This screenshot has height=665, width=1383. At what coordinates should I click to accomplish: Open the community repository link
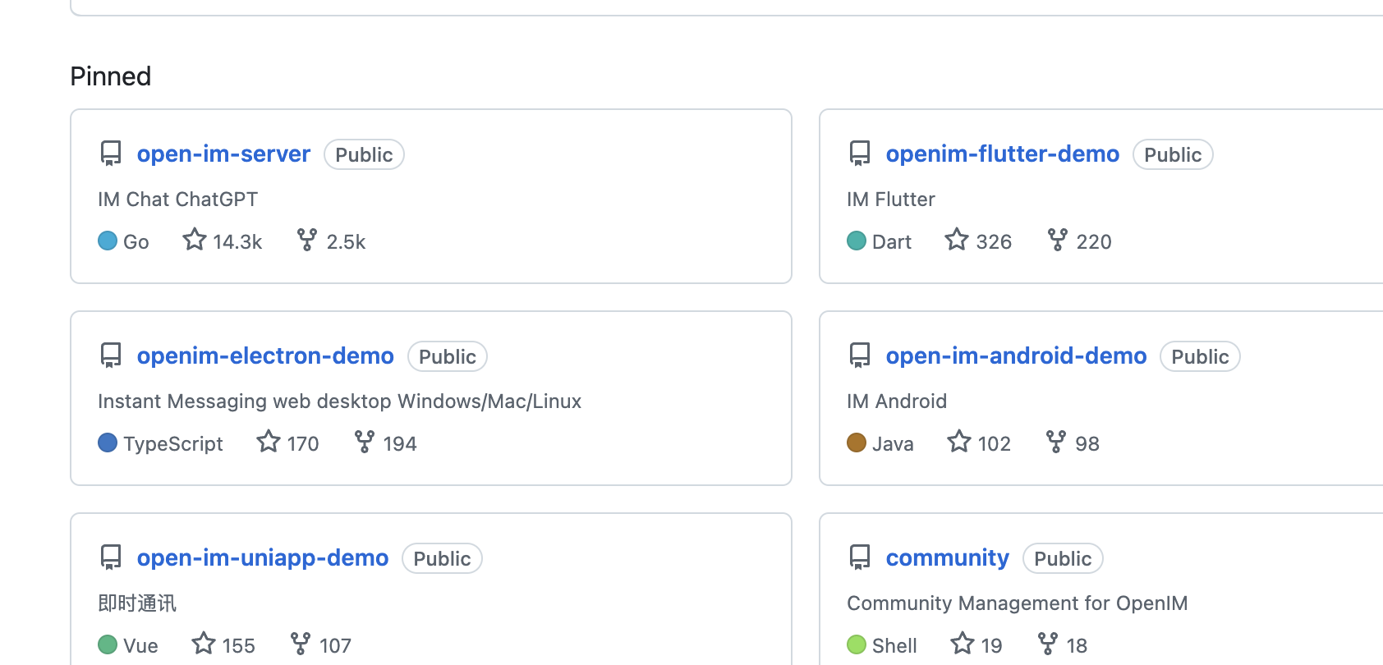tap(947, 557)
